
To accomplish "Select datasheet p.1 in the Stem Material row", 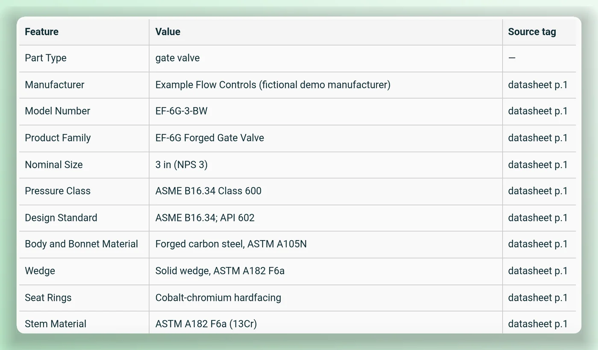I will coord(538,324).
